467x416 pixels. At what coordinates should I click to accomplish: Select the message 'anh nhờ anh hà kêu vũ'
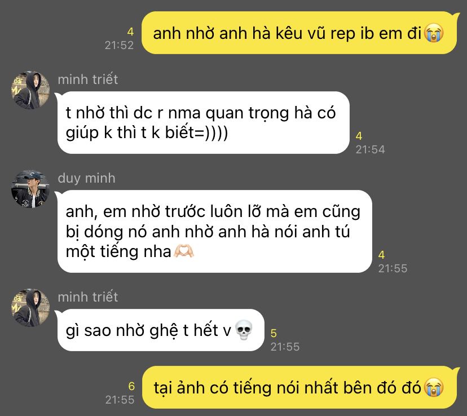299,33
